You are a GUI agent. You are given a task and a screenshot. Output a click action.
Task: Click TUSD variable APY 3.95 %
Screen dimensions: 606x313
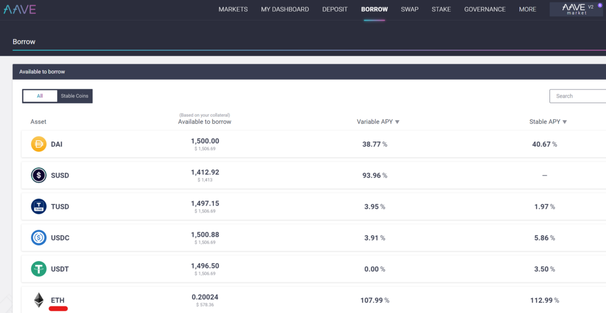coord(375,207)
